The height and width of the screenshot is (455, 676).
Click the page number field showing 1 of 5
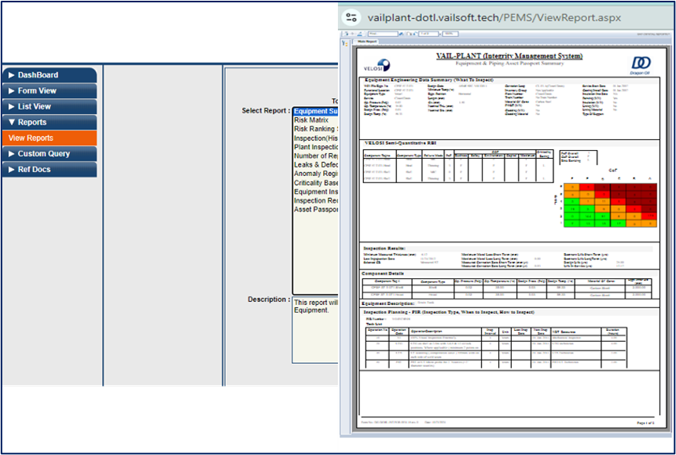[x=428, y=34]
